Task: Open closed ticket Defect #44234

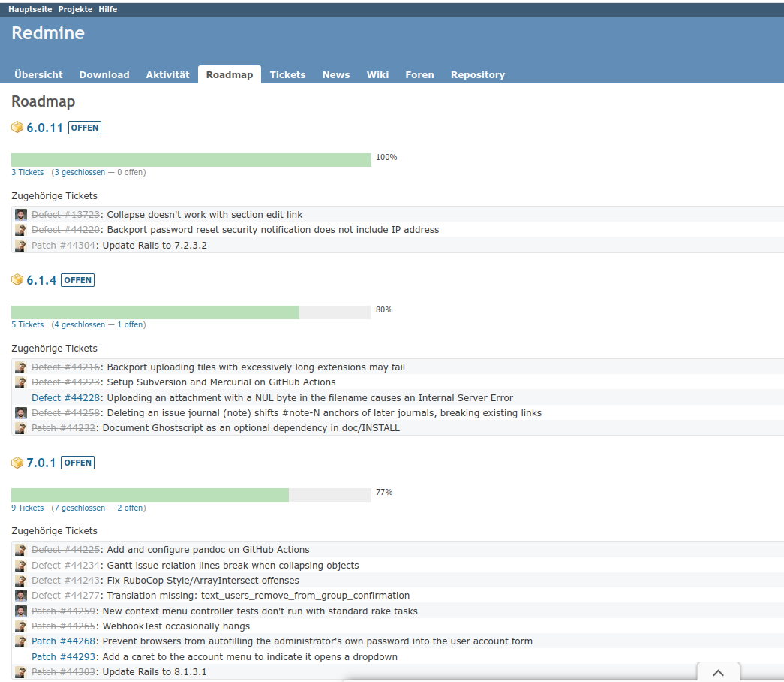Action: coord(66,566)
